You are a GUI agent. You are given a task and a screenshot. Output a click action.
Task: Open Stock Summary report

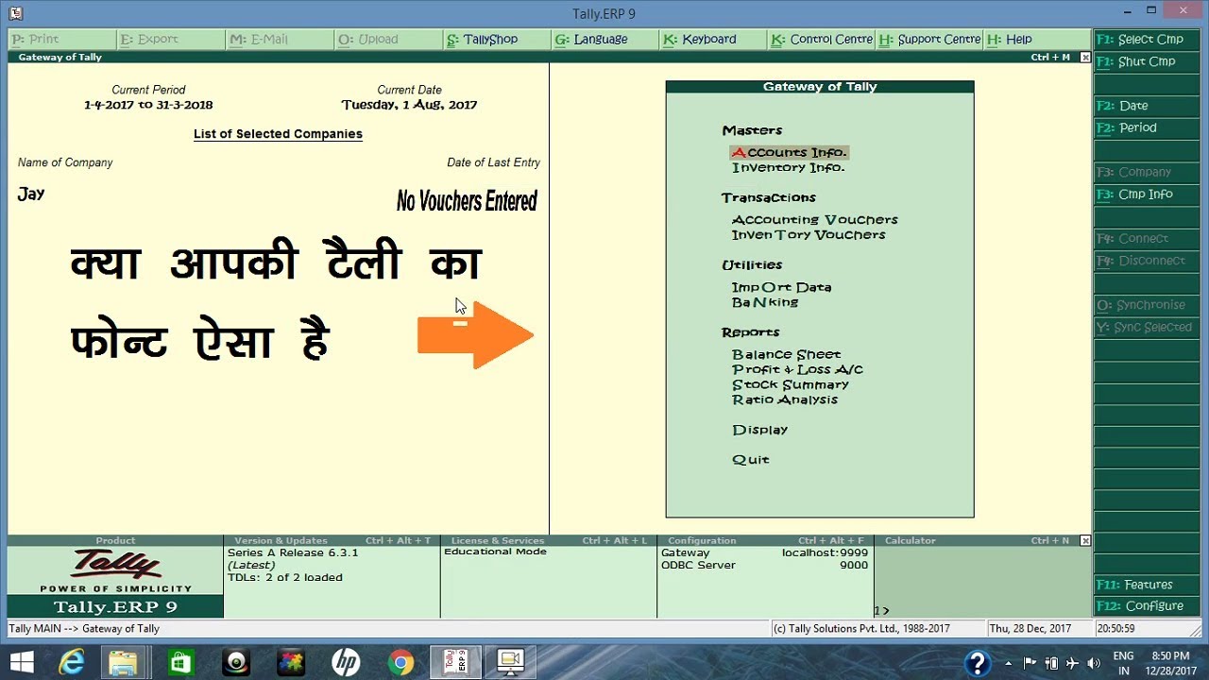click(791, 384)
